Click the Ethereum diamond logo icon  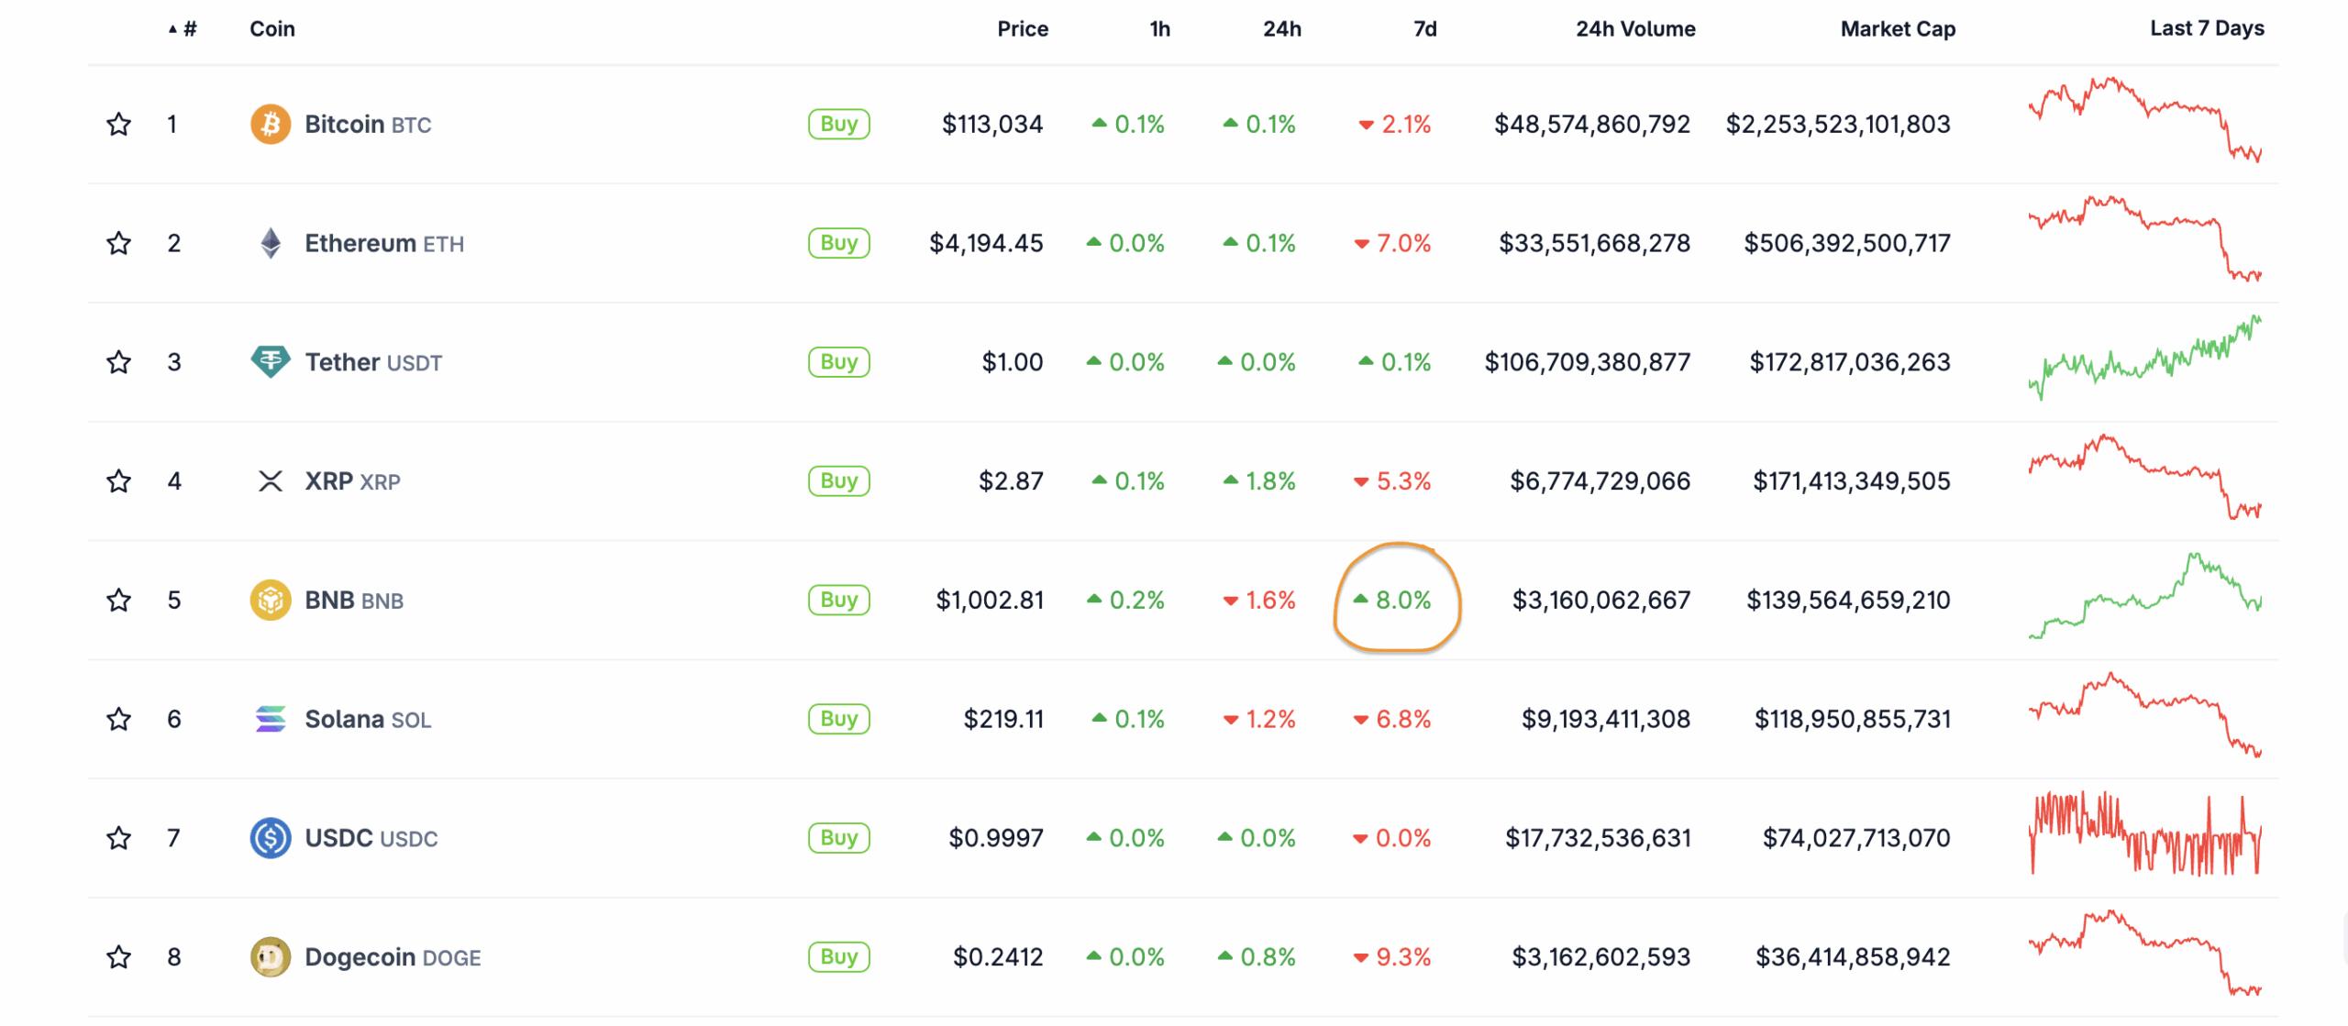click(x=270, y=243)
